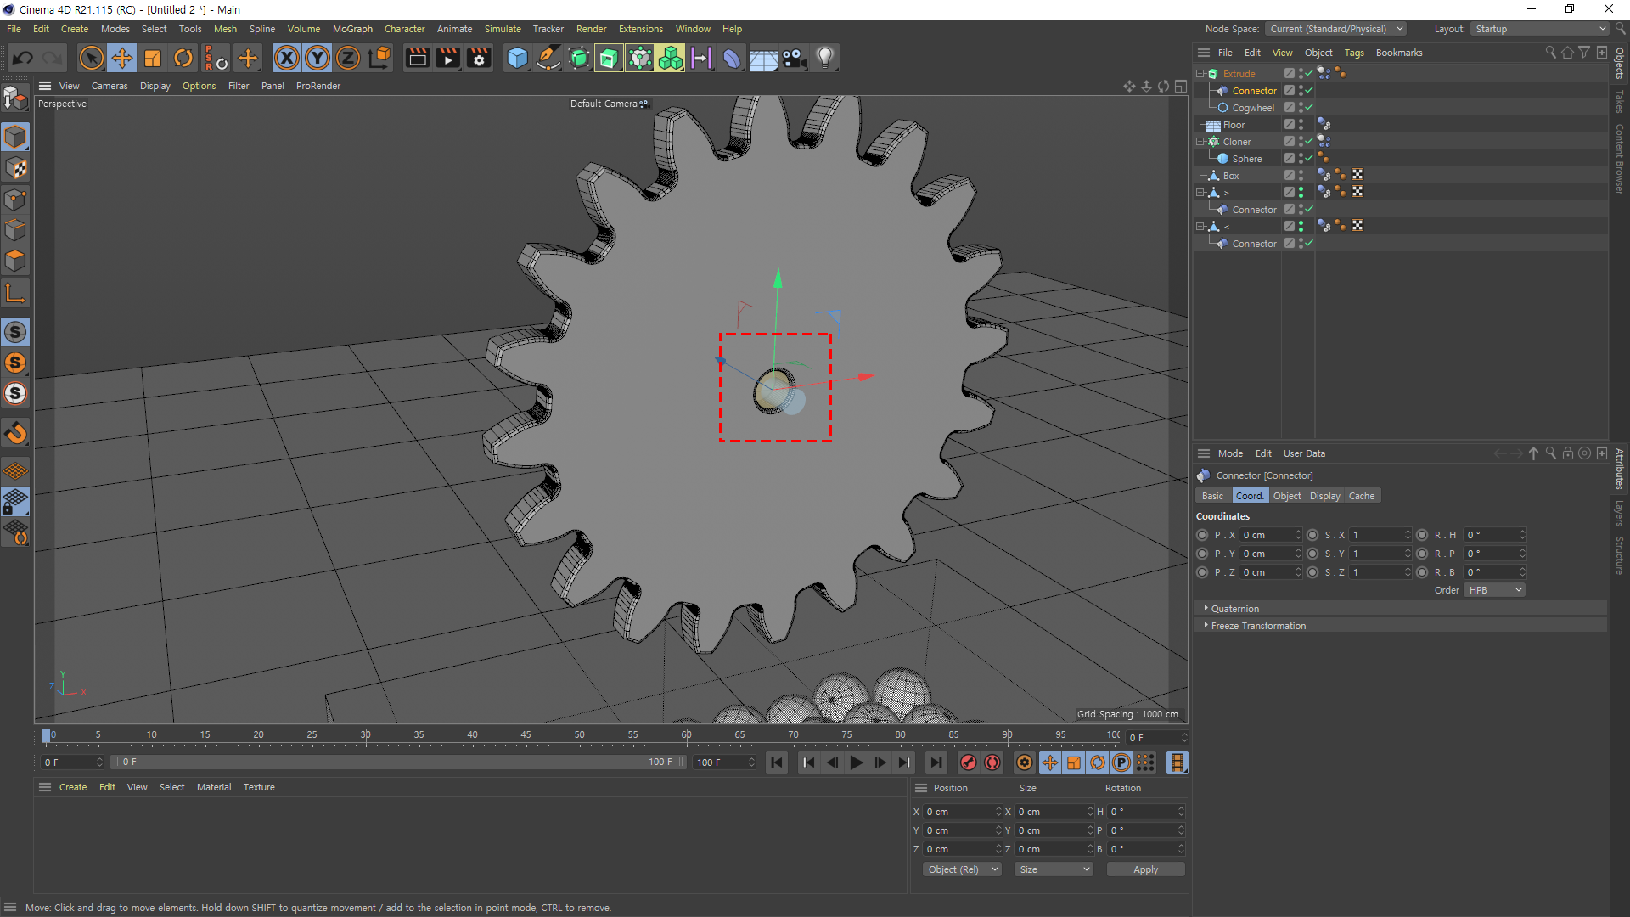Select the Scale tool in toolbar
This screenshot has width=1630, height=917.
coord(153,58)
